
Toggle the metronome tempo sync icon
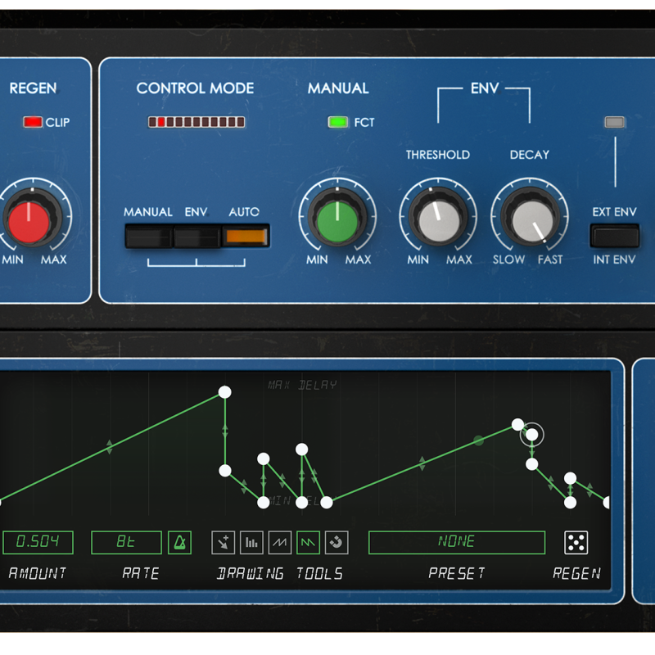[179, 542]
